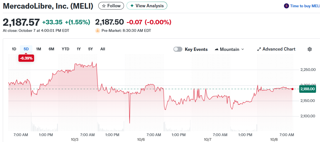Choose the 5Y time range

click(90, 49)
